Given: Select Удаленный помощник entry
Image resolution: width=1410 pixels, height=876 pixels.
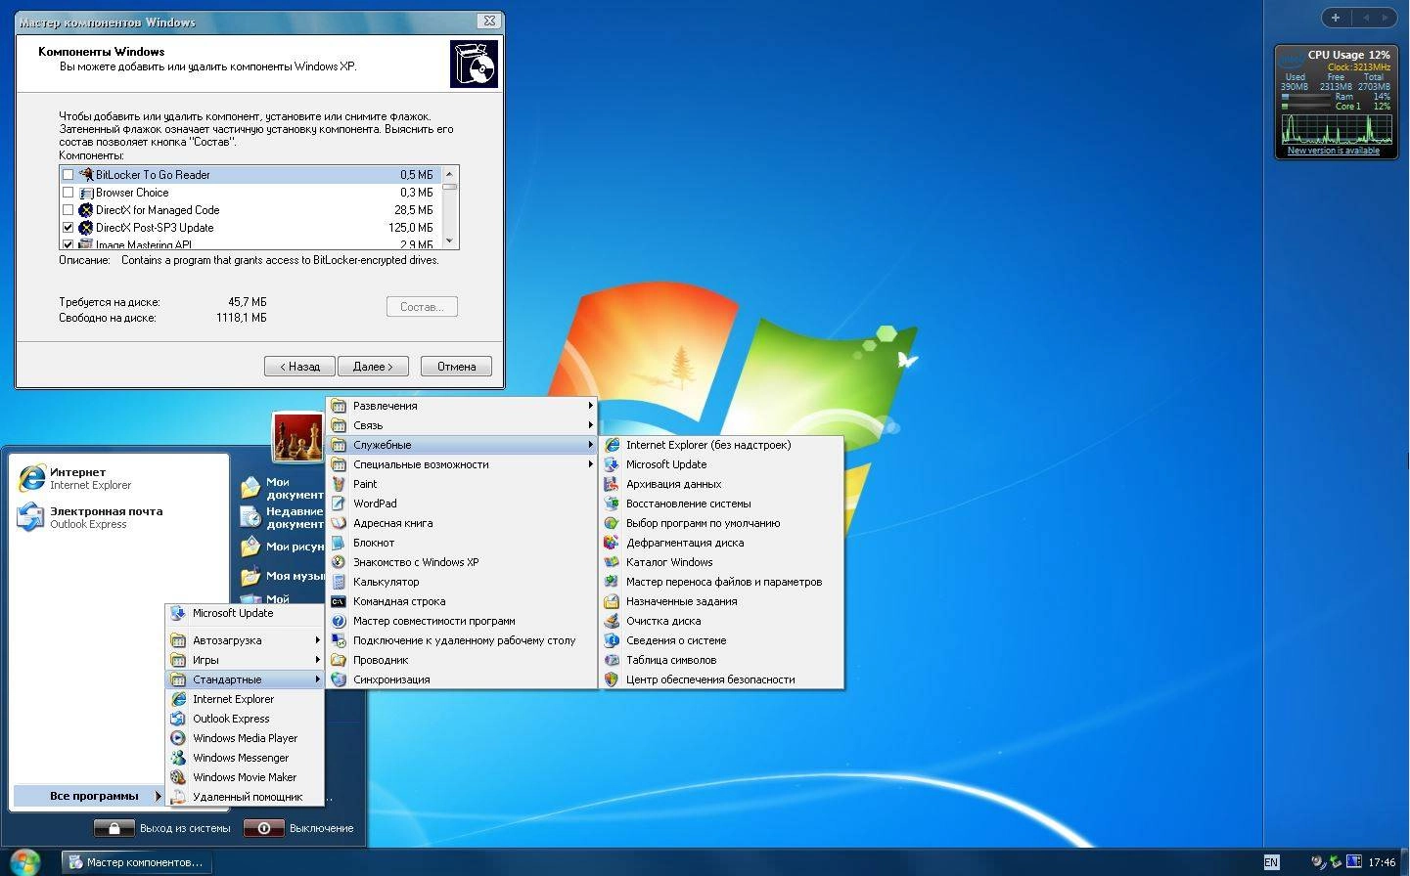Looking at the screenshot, I should pos(245,797).
